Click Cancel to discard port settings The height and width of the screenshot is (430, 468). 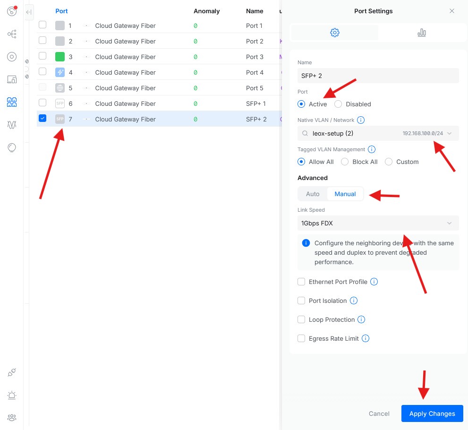[x=379, y=413]
